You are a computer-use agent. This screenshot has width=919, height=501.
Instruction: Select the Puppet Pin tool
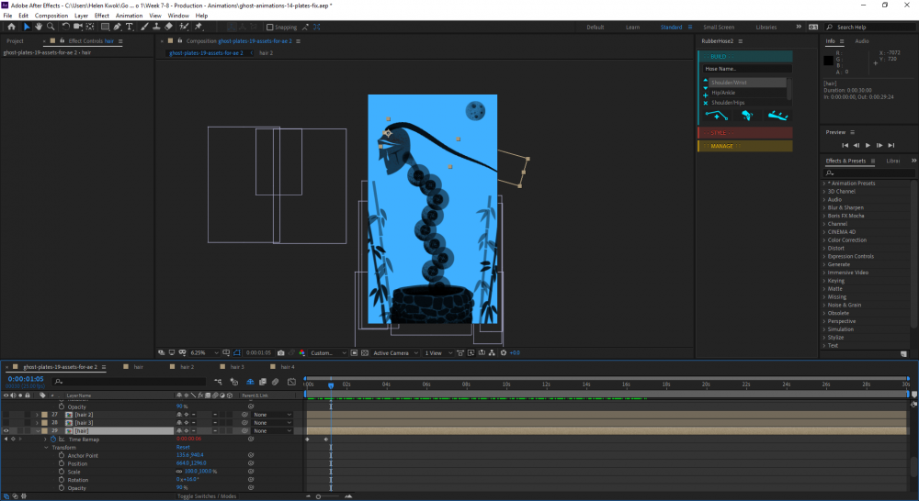pos(199,27)
